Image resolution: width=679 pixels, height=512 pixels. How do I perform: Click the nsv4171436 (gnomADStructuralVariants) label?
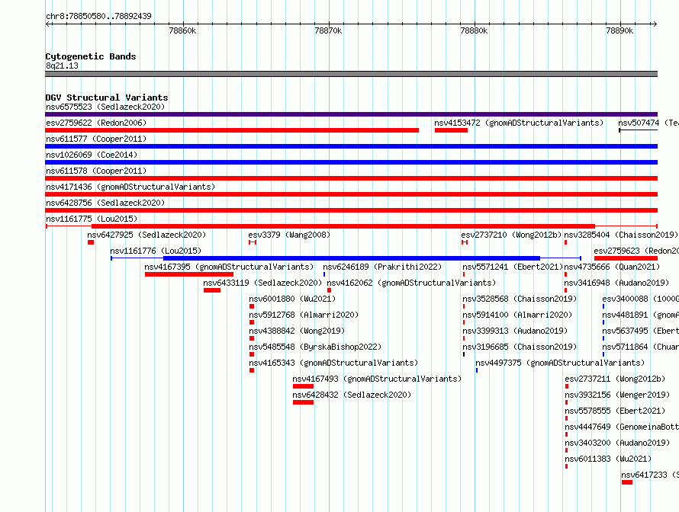coord(130,187)
